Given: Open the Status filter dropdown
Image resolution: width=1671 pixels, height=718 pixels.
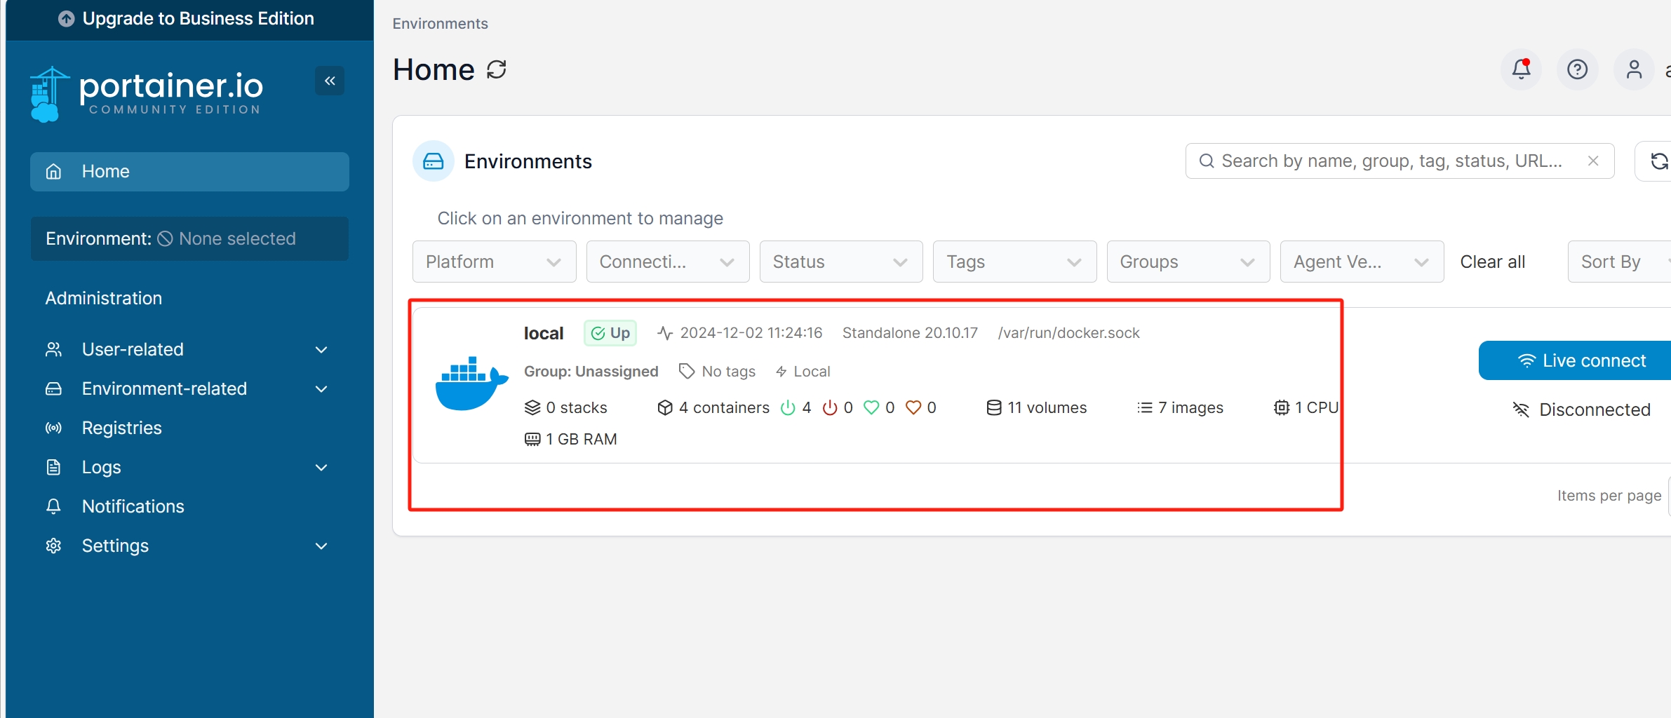Looking at the screenshot, I should coord(840,262).
